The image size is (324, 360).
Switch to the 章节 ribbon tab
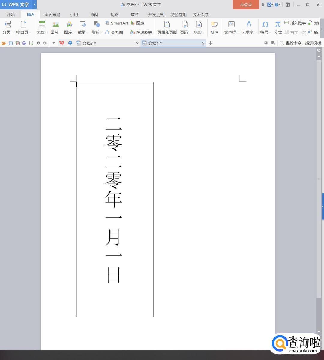(x=135, y=15)
